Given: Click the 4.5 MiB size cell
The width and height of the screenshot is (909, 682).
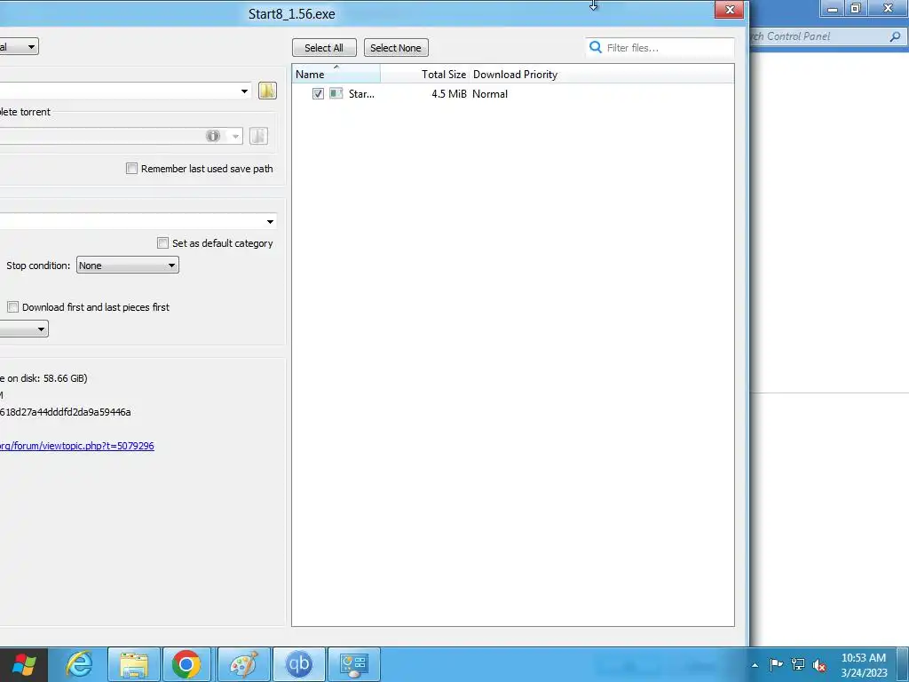Looking at the screenshot, I should [x=448, y=94].
